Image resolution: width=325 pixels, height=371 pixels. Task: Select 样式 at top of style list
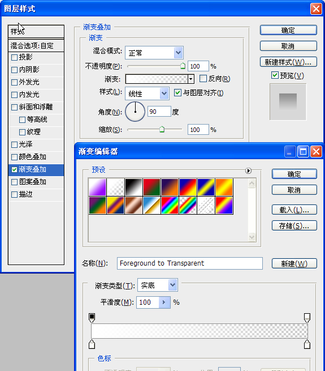tap(36, 31)
